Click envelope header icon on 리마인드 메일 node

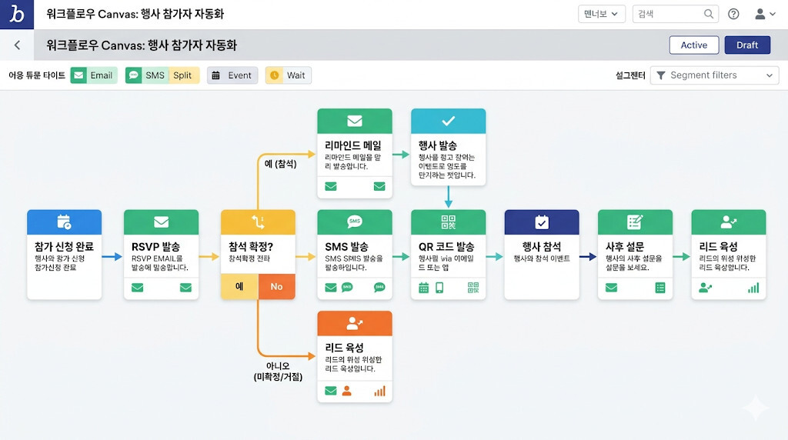coord(354,121)
